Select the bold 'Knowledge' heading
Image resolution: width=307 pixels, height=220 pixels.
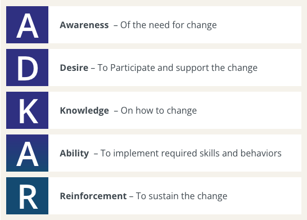click(x=84, y=111)
